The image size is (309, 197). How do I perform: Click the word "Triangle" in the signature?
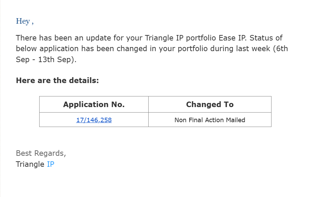click(x=30, y=164)
